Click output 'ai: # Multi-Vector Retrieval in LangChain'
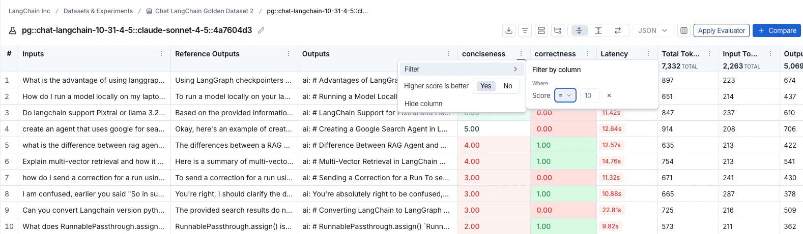Image resolution: width=803 pixels, height=234 pixels. pyautogui.click(x=374, y=161)
